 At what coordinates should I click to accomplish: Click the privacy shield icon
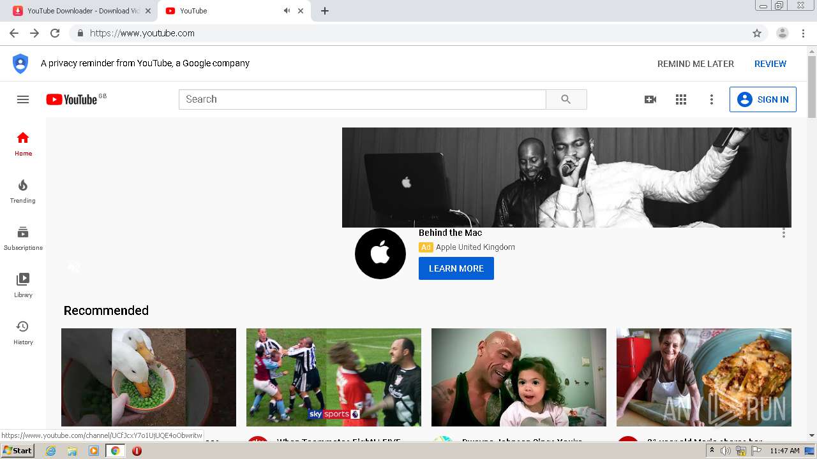tap(20, 64)
